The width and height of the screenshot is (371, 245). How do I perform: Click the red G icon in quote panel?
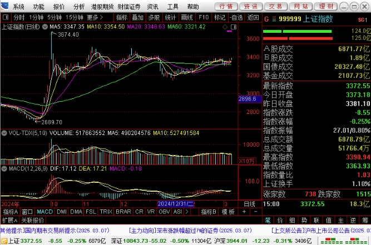pyautogui.click(x=266, y=18)
